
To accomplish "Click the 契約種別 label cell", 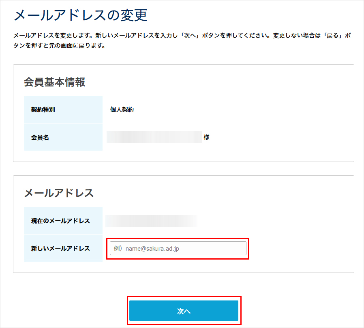I will pos(63,110).
